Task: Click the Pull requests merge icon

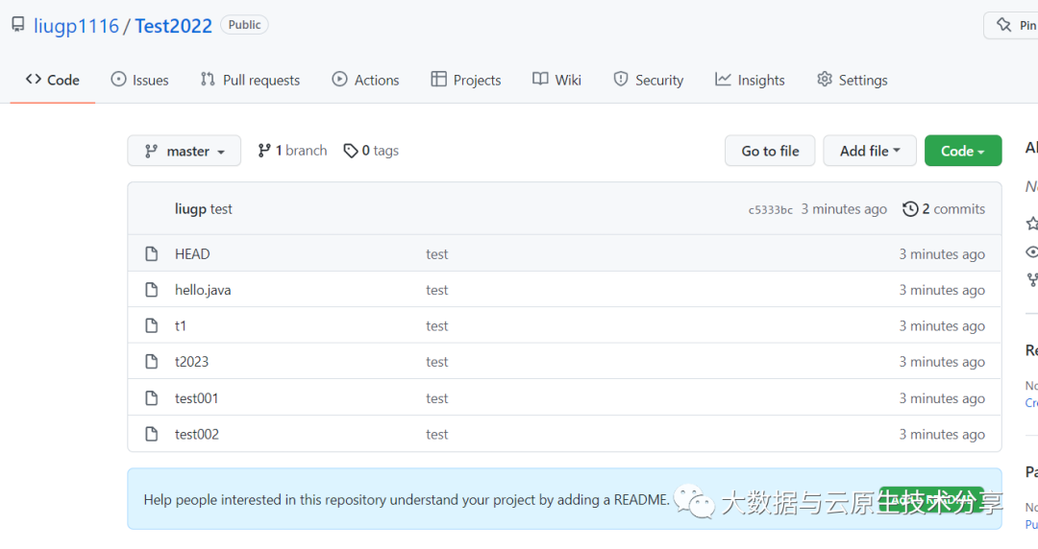Action: click(208, 80)
